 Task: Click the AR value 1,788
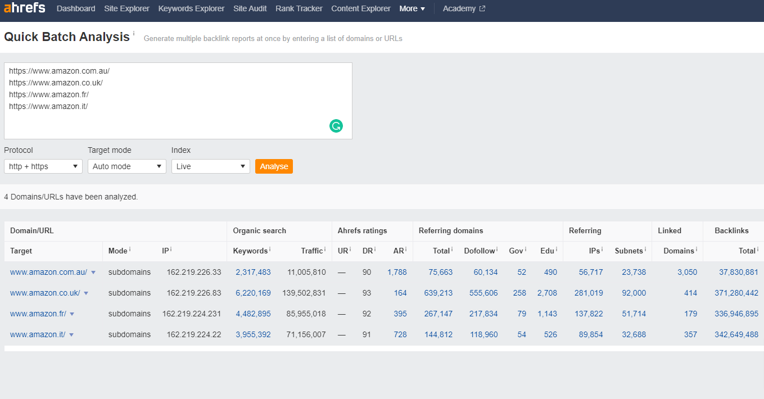(397, 272)
